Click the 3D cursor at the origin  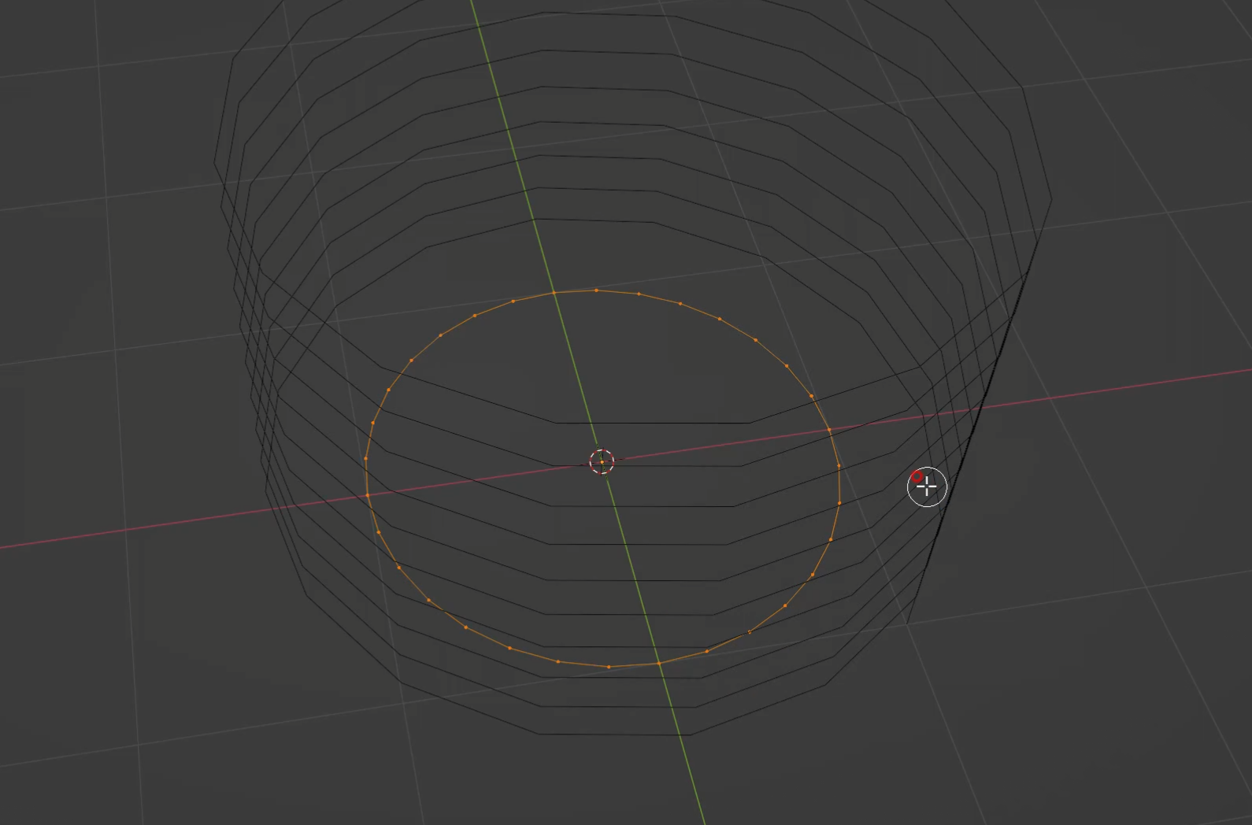(602, 462)
